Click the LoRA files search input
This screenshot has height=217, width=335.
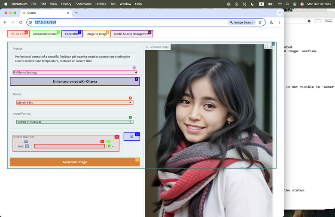[x=70, y=146]
